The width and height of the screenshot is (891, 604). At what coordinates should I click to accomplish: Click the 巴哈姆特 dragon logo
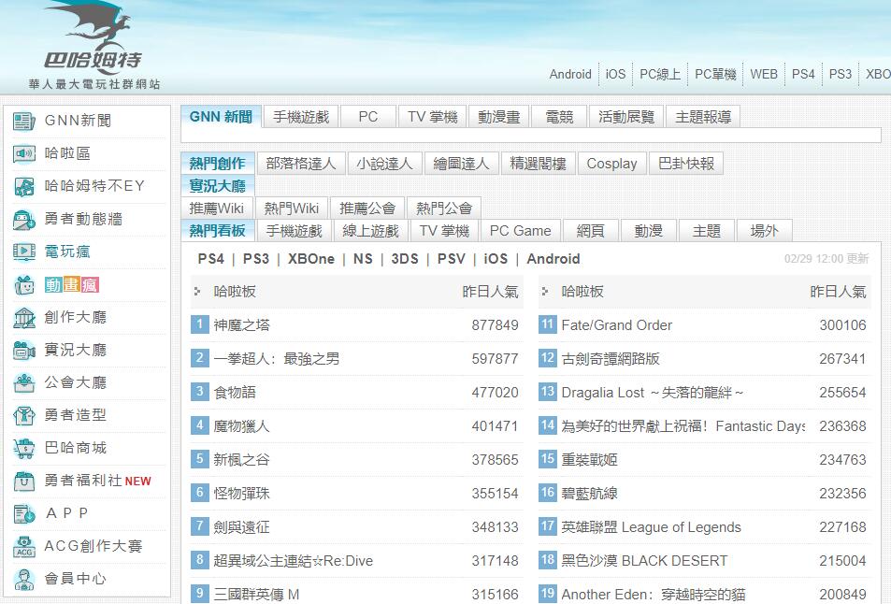coord(93,46)
